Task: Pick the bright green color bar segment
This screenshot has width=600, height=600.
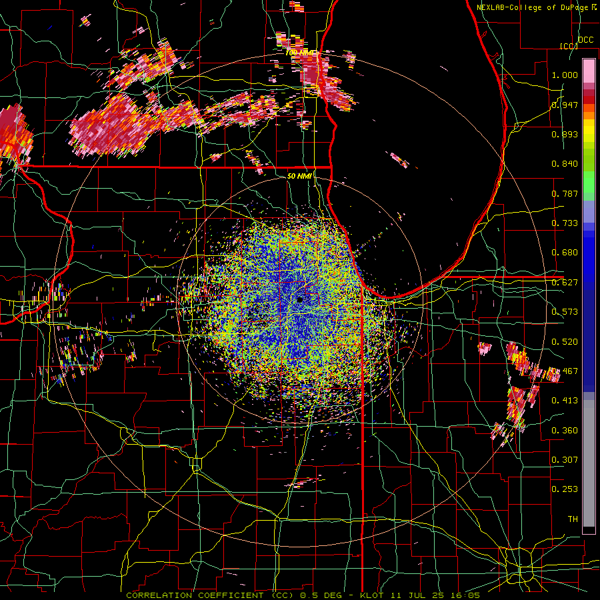Action: point(589,183)
